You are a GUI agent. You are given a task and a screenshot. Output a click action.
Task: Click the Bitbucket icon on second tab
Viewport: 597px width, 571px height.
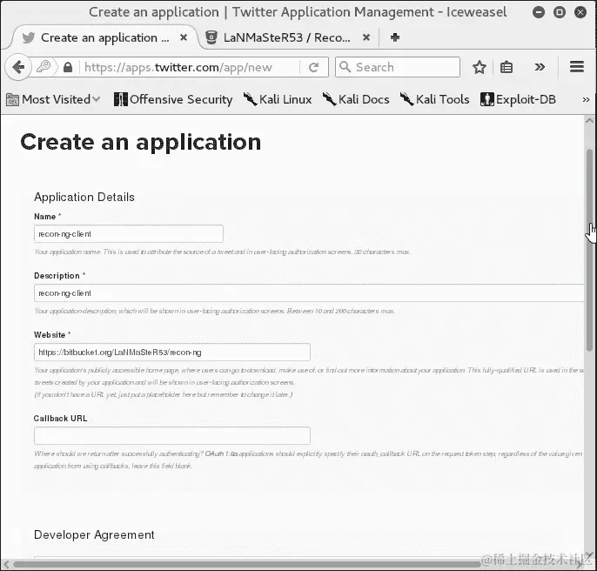[x=211, y=37]
